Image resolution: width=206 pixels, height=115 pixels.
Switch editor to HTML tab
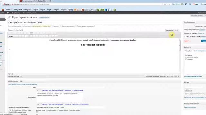pos(177,30)
